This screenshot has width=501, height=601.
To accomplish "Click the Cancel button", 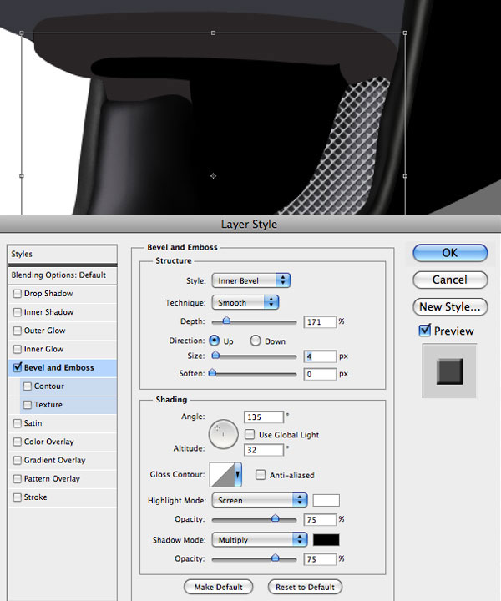I will [450, 280].
